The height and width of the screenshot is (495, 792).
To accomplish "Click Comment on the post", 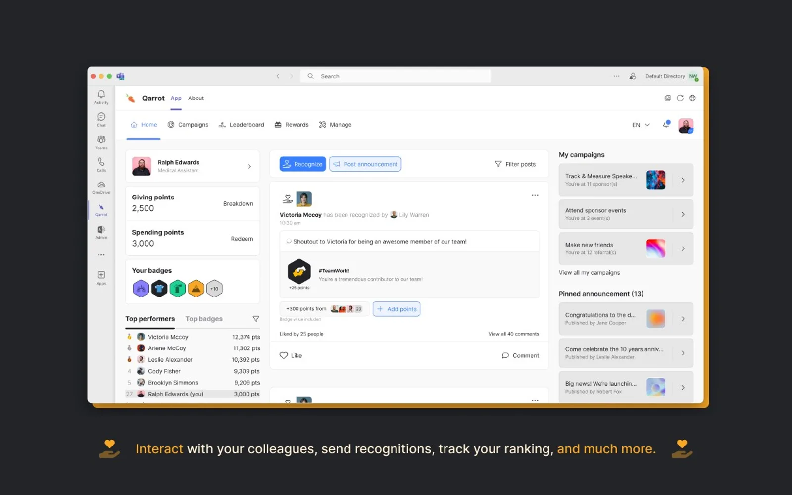I will tap(520, 355).
